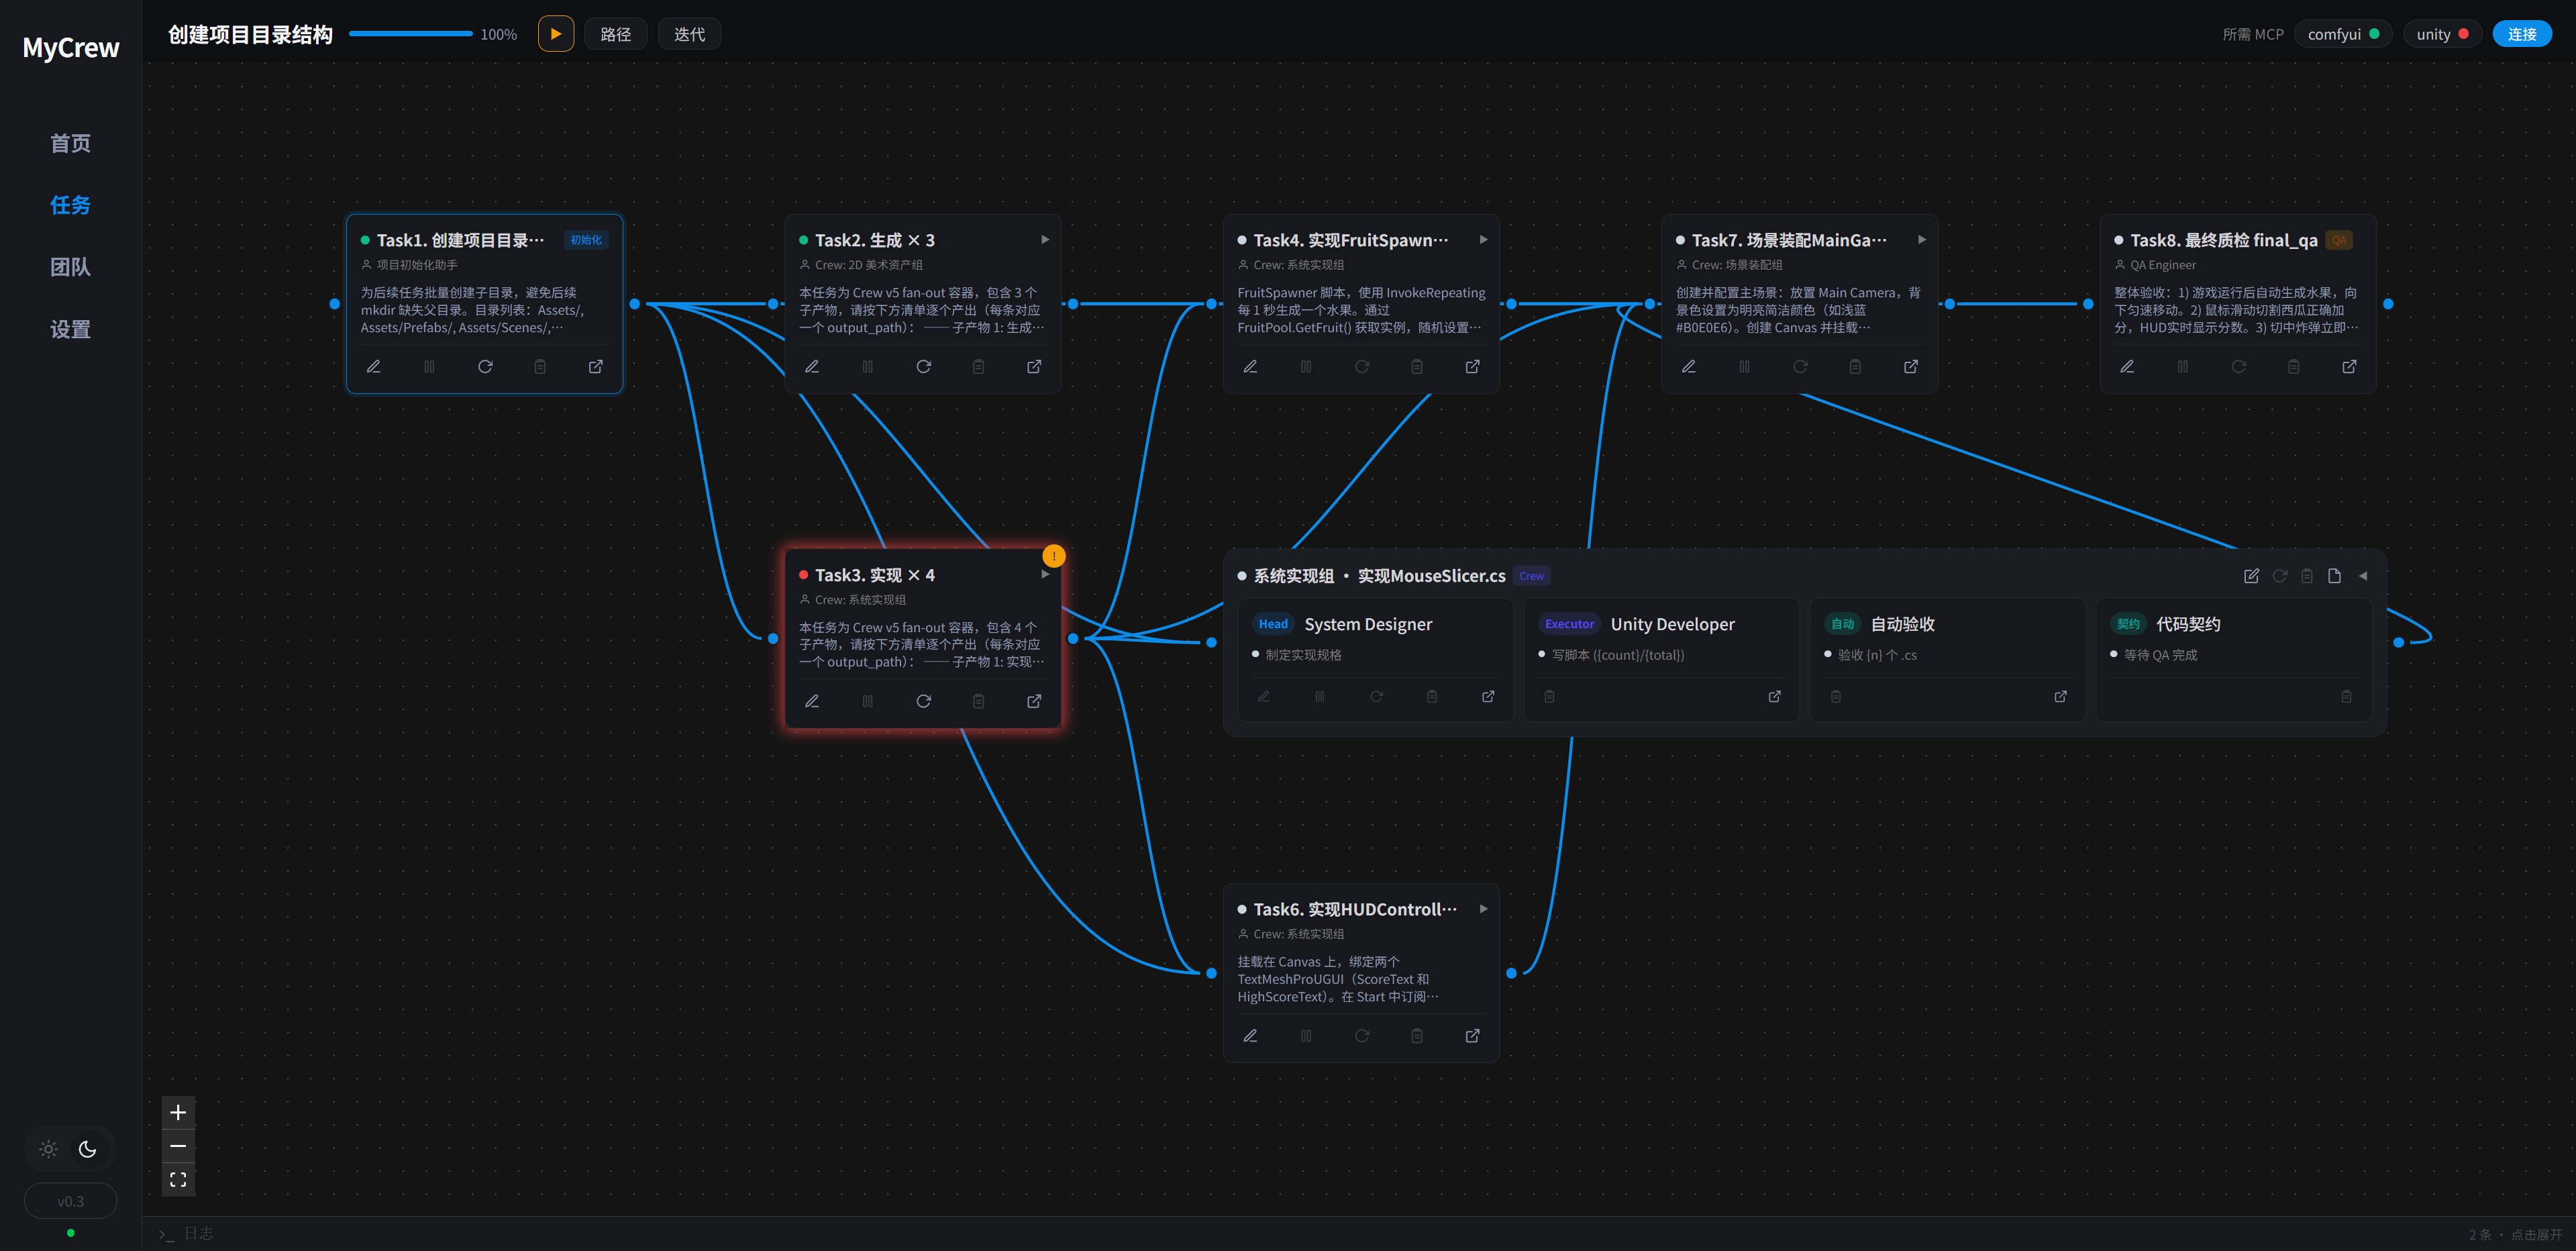Run workflow with the orange play button
The height and width of the screenshot is (1251, 2576).
[556, 34]
